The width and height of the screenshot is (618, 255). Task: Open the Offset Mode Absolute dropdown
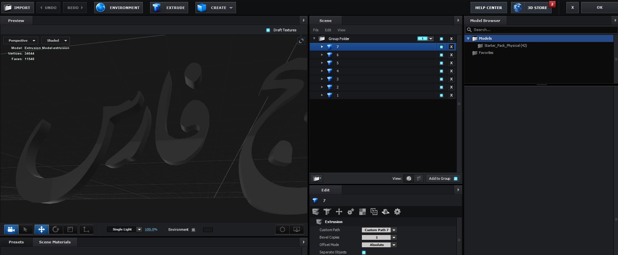(379, 245)
